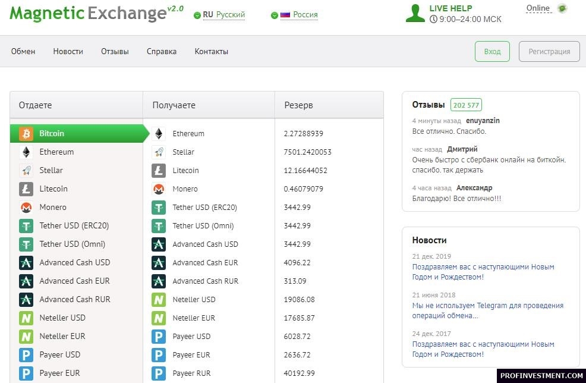The image size is (586, 383).
Task: Go to Отзывы in navigation bar
Action: (x=115, y=52)
